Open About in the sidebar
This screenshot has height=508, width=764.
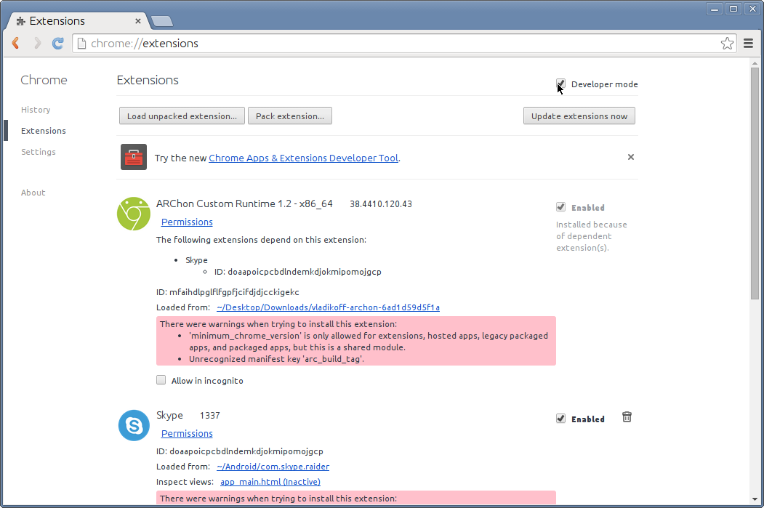tap(33, 193)
